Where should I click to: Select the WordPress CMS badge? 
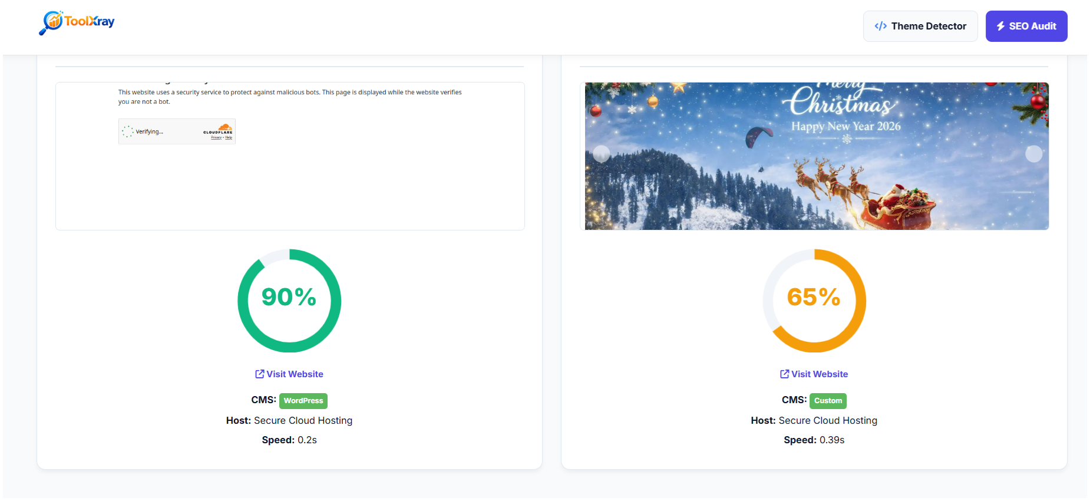click(303, 401)
